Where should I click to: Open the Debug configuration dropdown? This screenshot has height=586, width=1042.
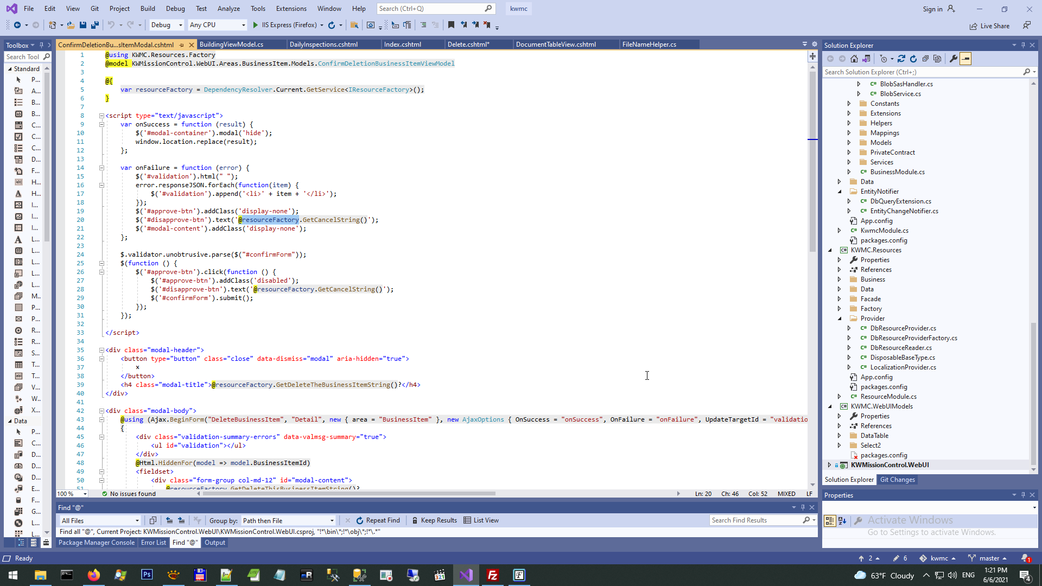point(167,25)
